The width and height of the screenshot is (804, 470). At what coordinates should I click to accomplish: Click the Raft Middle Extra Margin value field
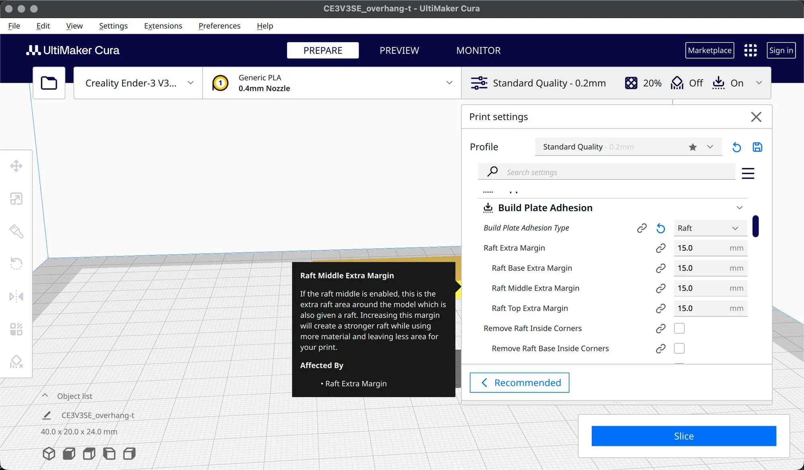710,288
